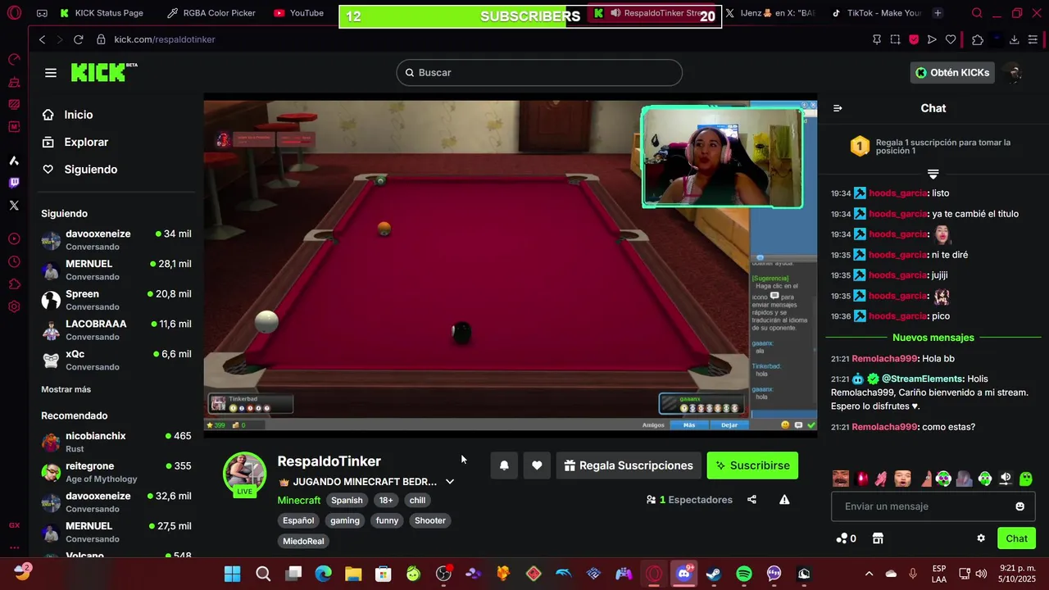Open the Windows Start menu
This screenshot has height=590, width=1049.
pos(233,574)
